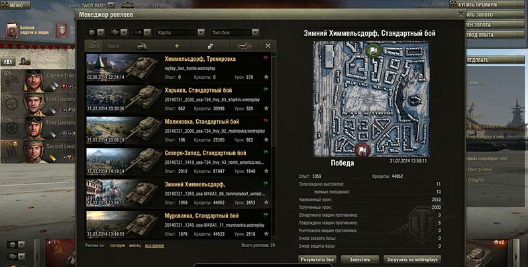
Task: Filter replays for месяц
Action: 135,245
